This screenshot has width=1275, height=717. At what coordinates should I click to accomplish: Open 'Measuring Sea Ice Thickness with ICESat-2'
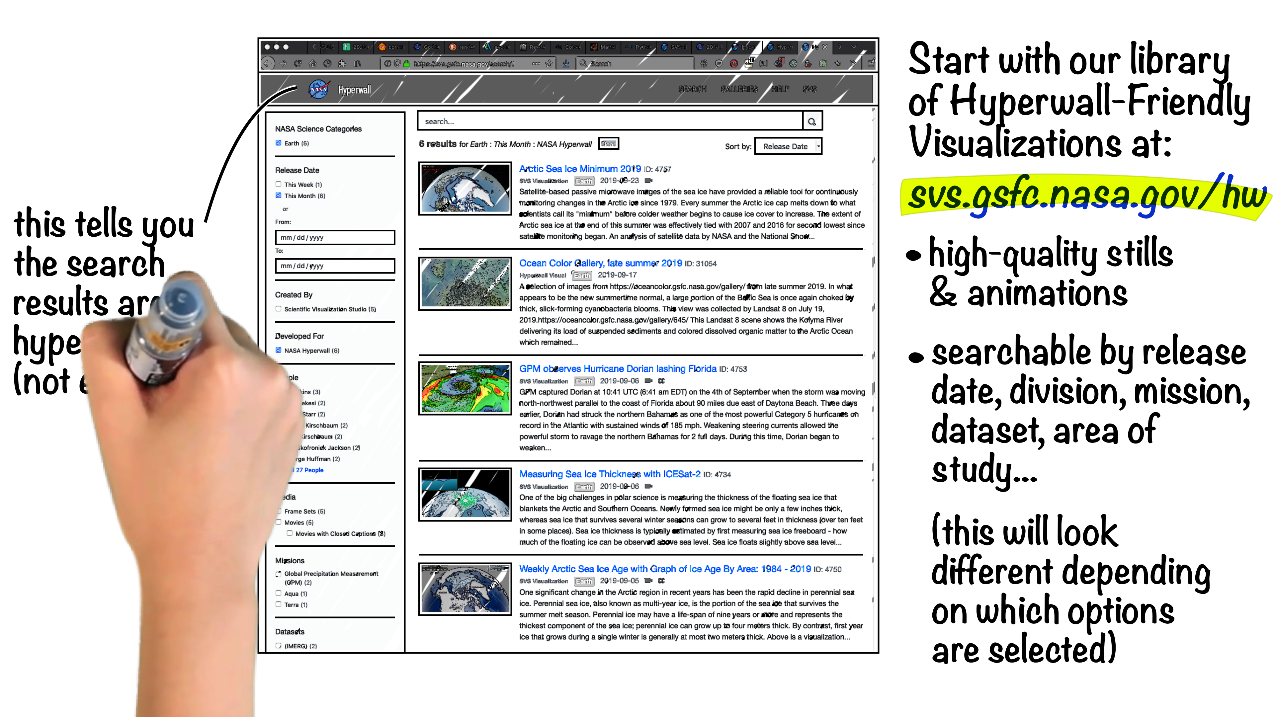[x=610, y=474]
